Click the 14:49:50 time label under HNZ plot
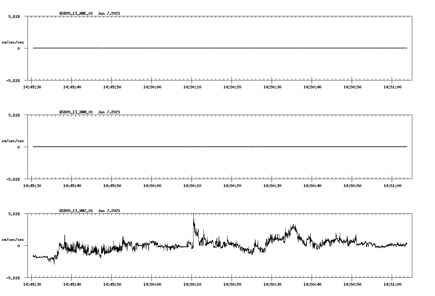The width and height of the screenshot is (435, 296). pos(112,284)
